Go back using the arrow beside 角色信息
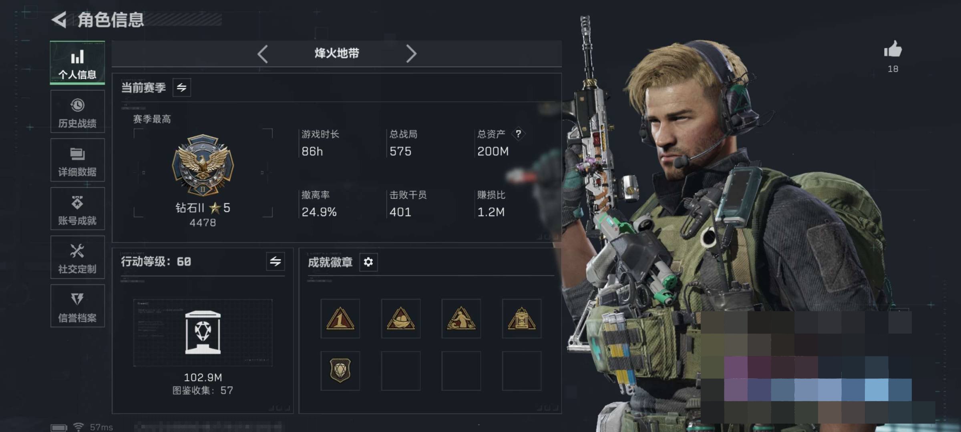This screenshot has height=432, width=961. (59, 20)
